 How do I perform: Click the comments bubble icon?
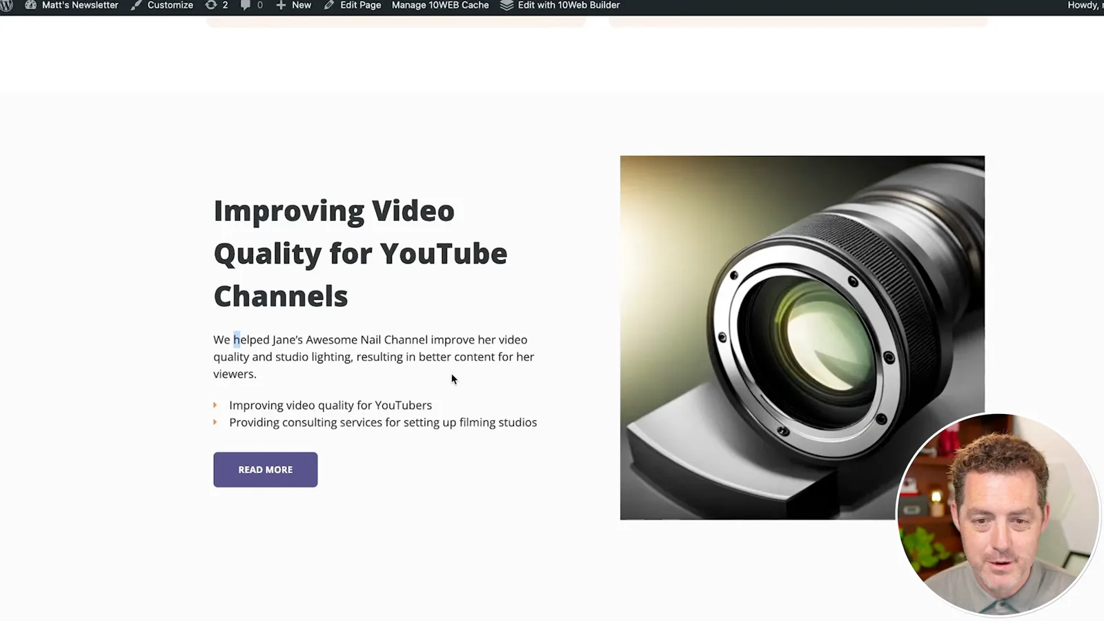click(245, 5)
